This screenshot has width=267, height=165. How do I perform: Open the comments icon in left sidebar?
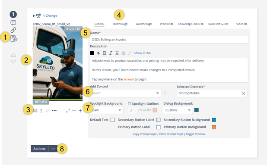(x=13, y=22)
